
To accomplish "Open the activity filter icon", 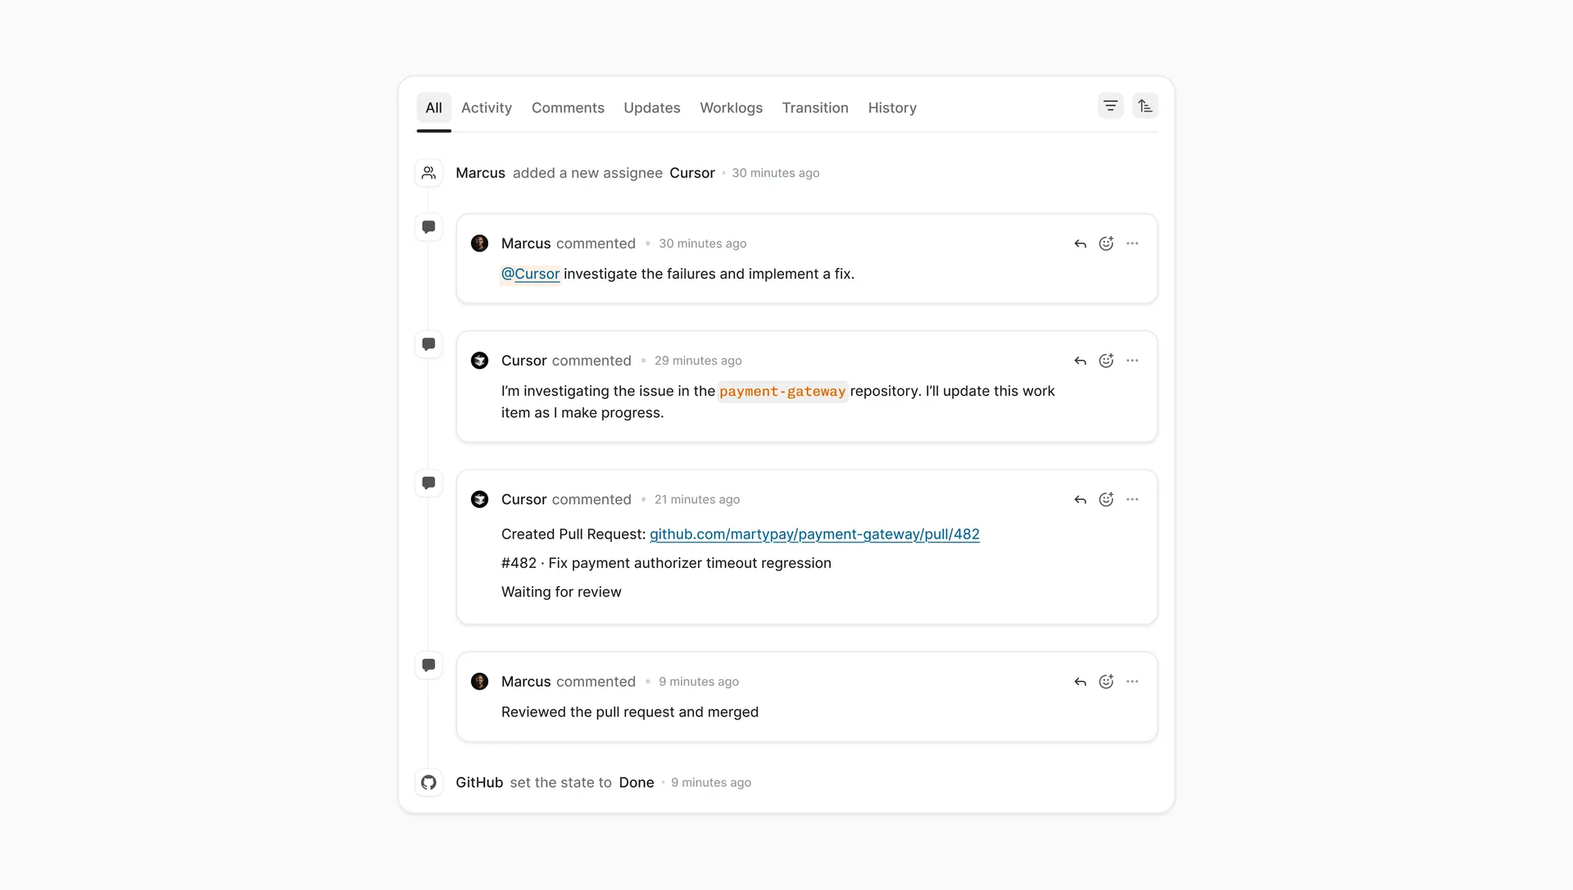I will [x=1110, y=106].
